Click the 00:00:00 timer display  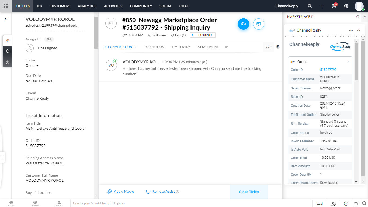(205, 35)
